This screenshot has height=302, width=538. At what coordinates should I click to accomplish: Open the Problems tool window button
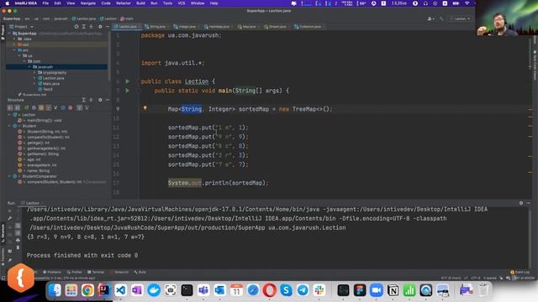(52, 272)
